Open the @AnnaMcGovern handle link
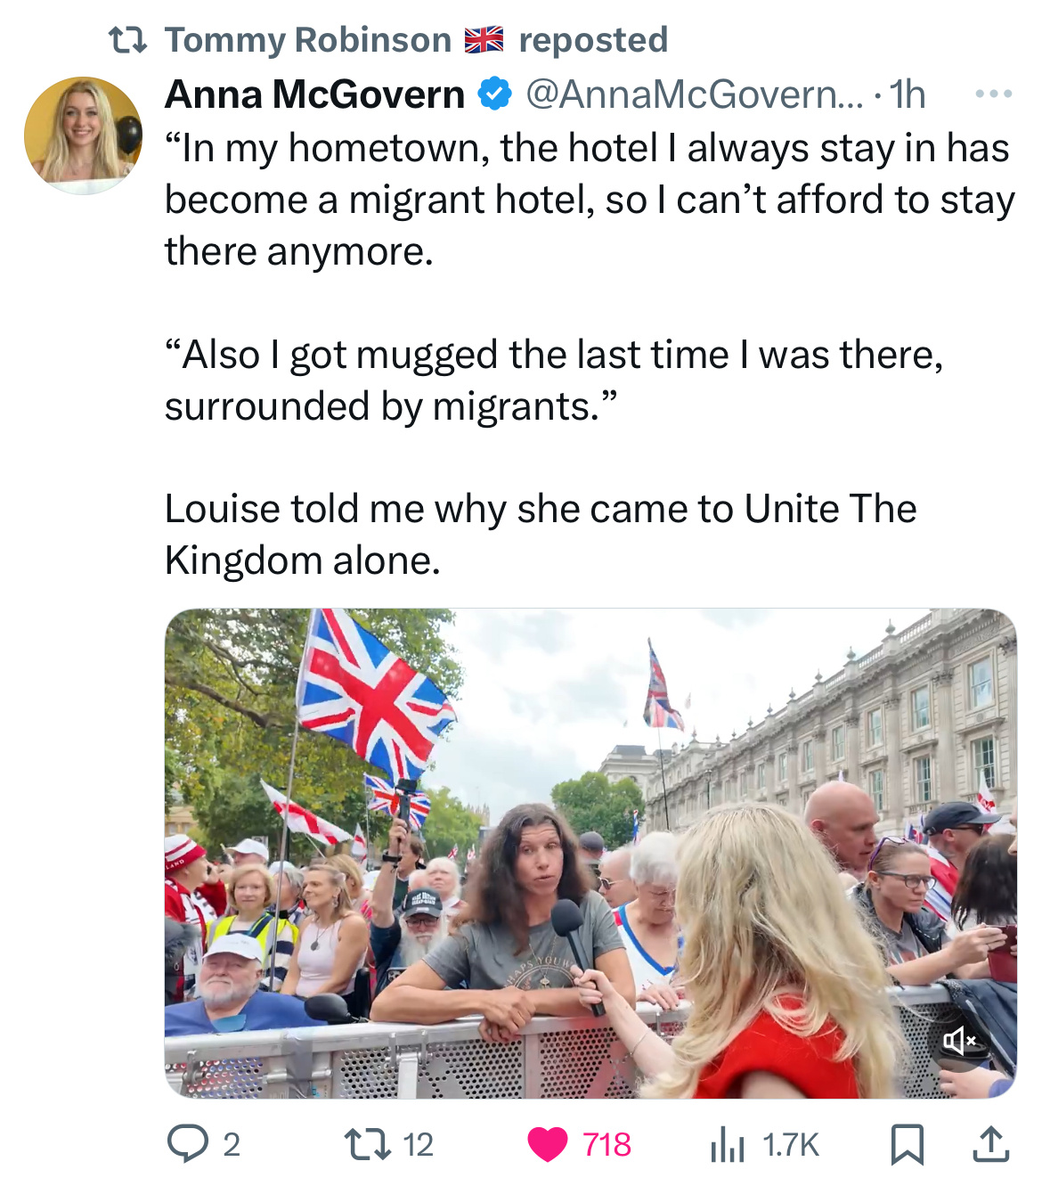The width and height of the screenshot is (1042, 1186). [x=695, y=94]
